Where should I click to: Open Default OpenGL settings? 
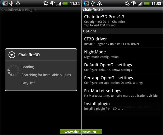pyautogui.click(x=122, y=67)
